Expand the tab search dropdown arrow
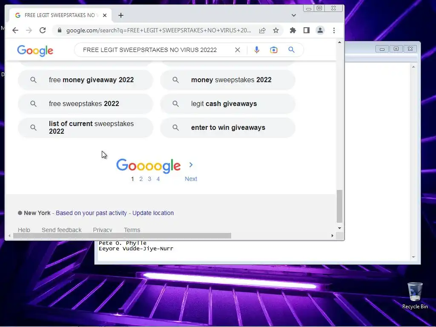 pyautogui.click(x=294, y=15)
